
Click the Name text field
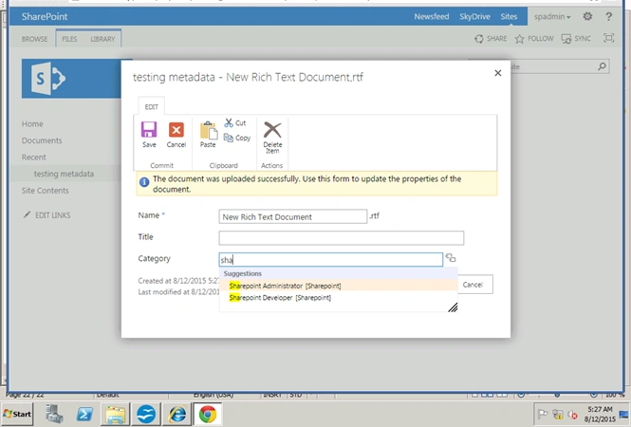293,216
